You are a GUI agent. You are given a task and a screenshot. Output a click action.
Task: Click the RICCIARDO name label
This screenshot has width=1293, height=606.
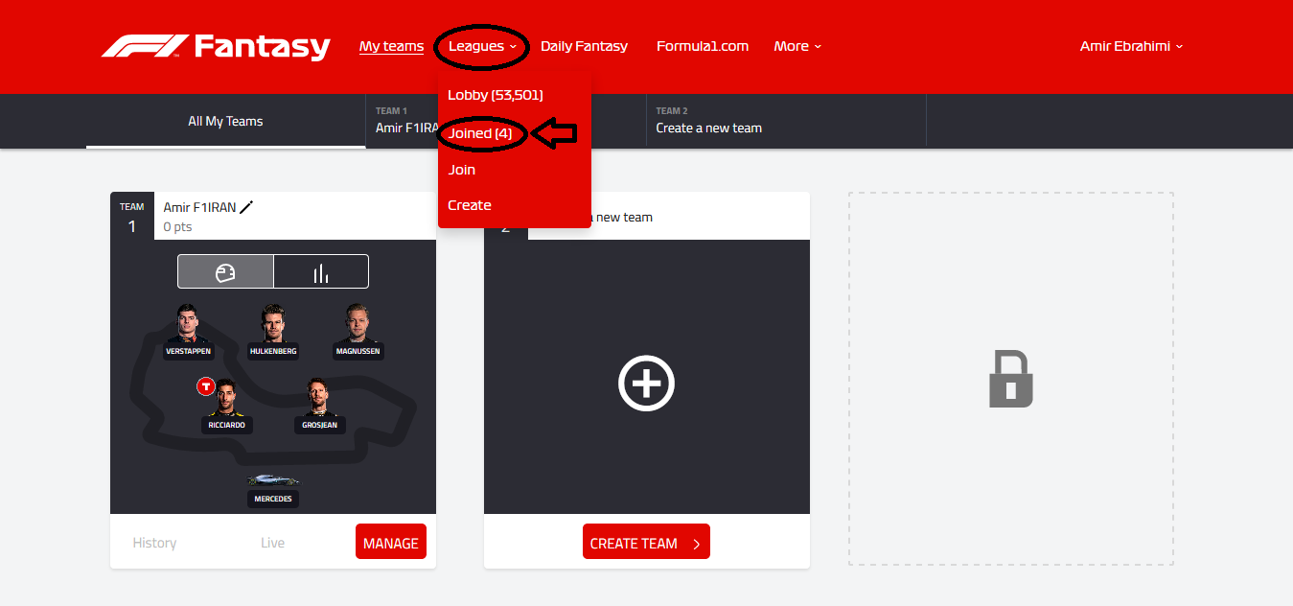tap(227, 425)
